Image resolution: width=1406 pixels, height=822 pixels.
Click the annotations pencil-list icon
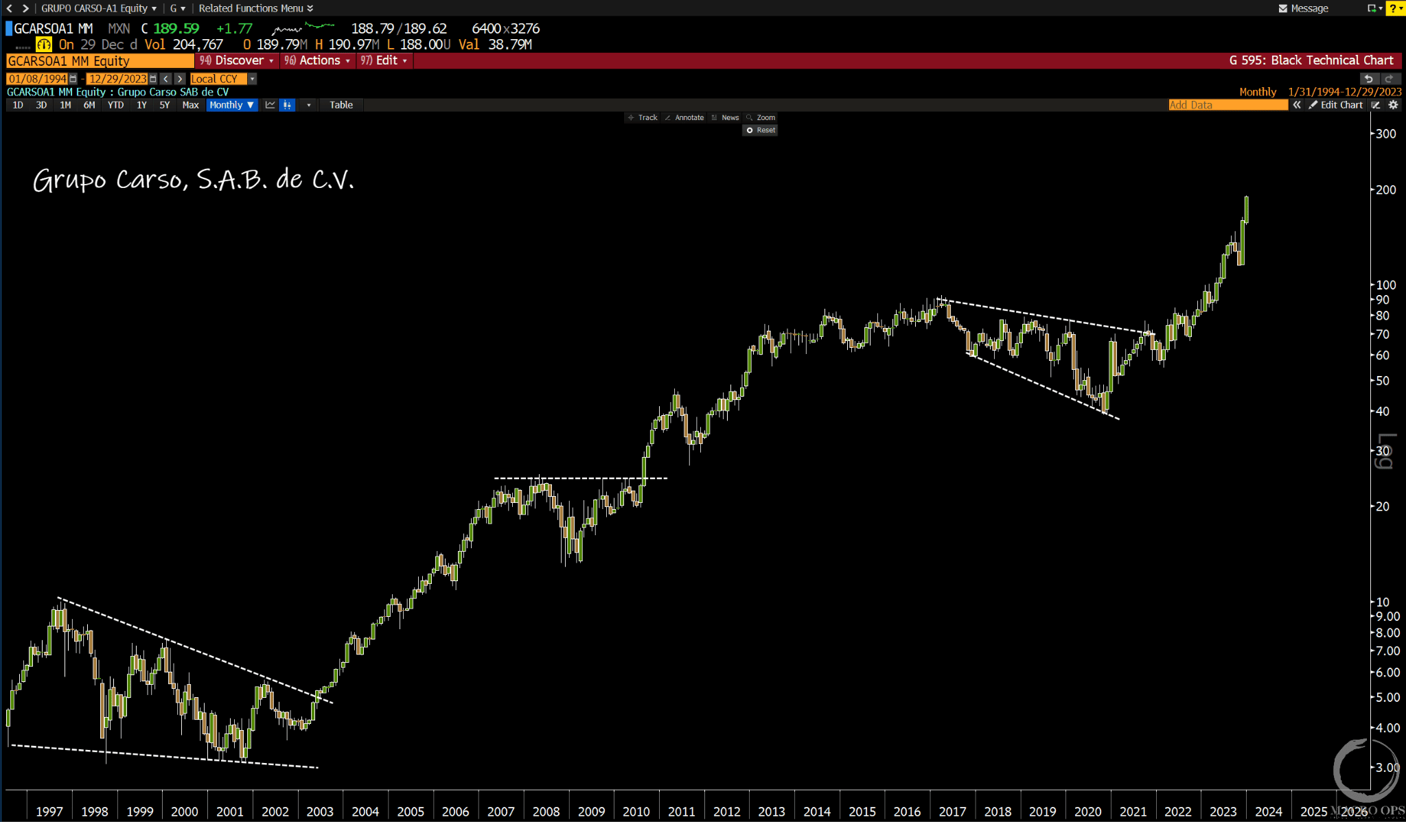point(1375,105)
